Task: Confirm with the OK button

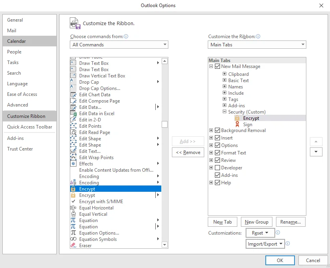Action: (x=280, y=260)
